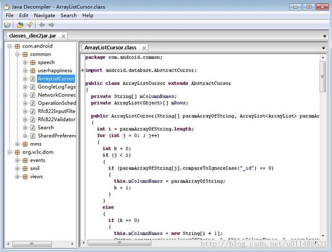Click the Search rocket toolbar icon
332x252 pixels.
[x=30, y=25]
